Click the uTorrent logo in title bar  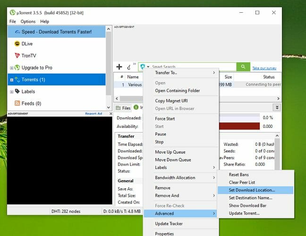tap(12, 13)
